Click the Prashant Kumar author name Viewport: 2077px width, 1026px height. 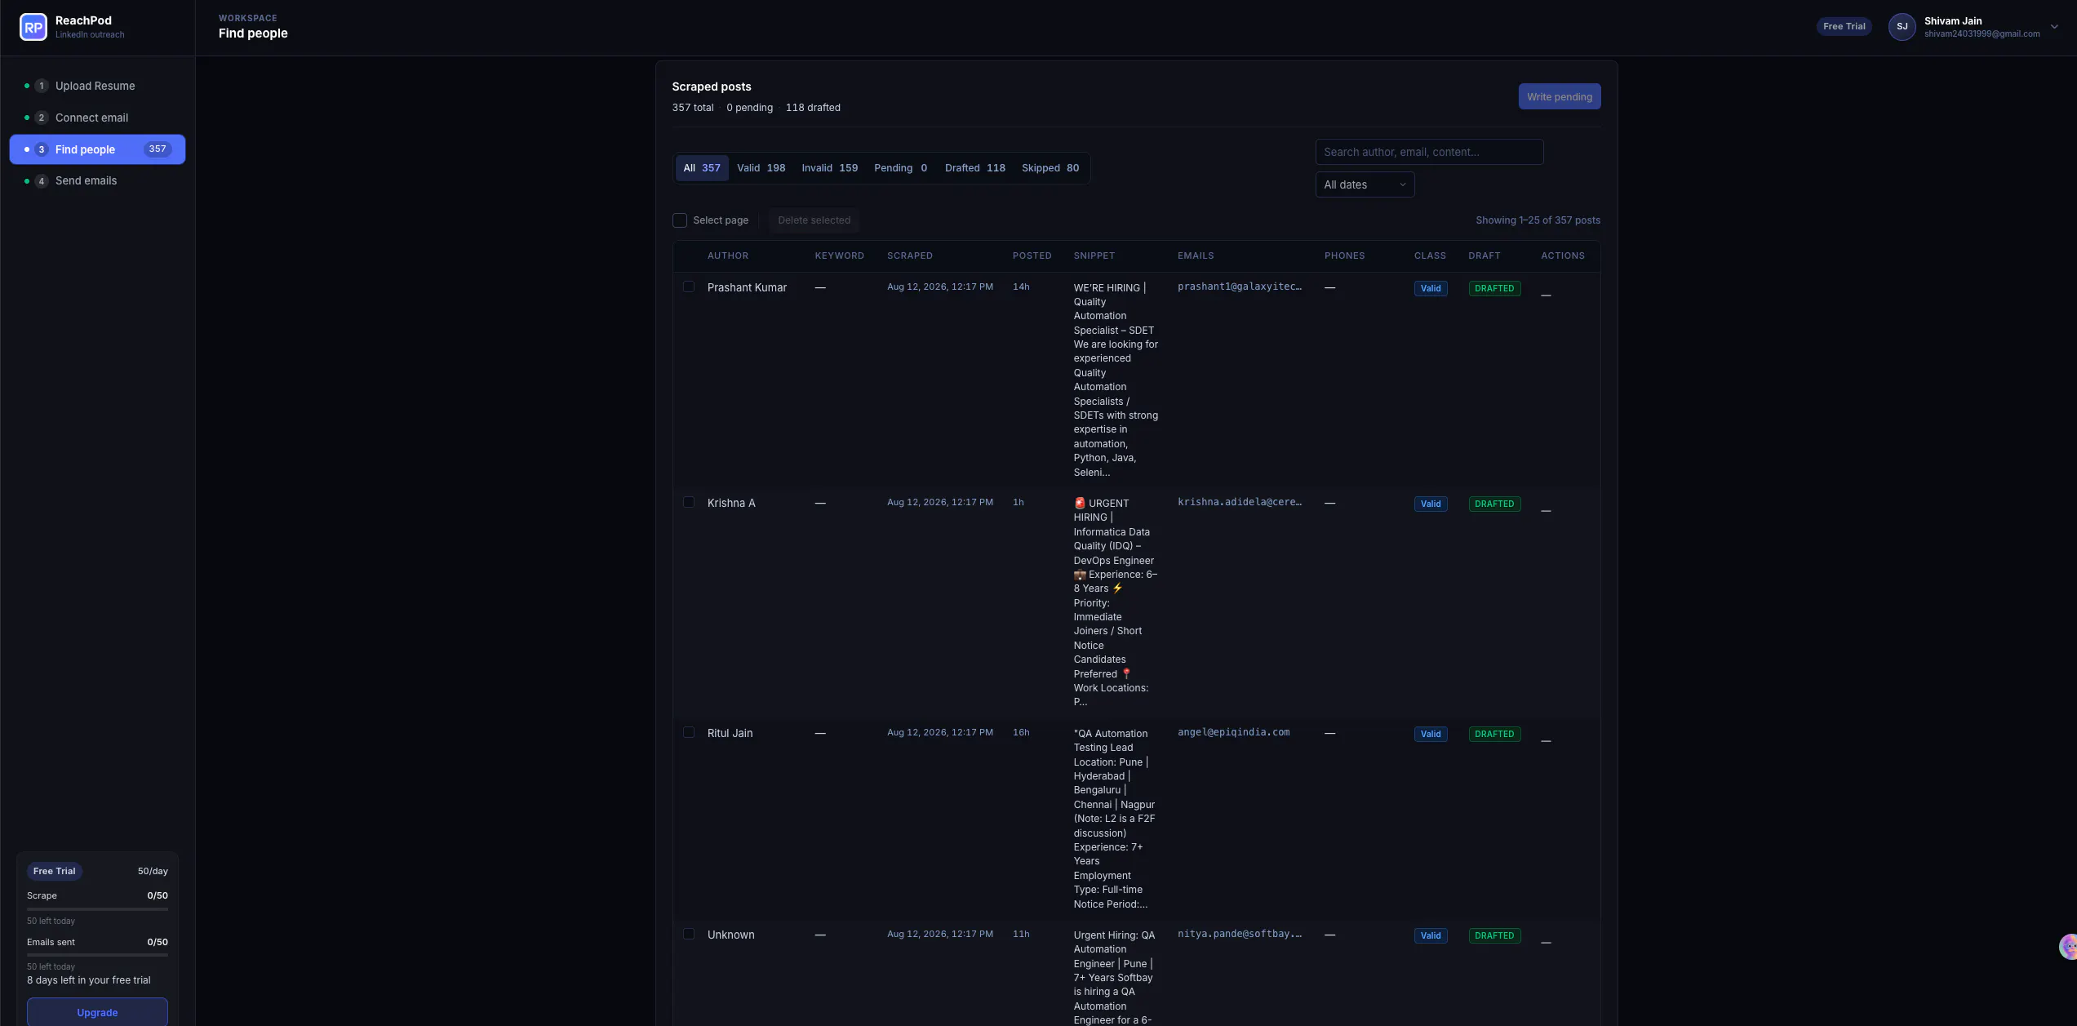[x=747, y=288]
